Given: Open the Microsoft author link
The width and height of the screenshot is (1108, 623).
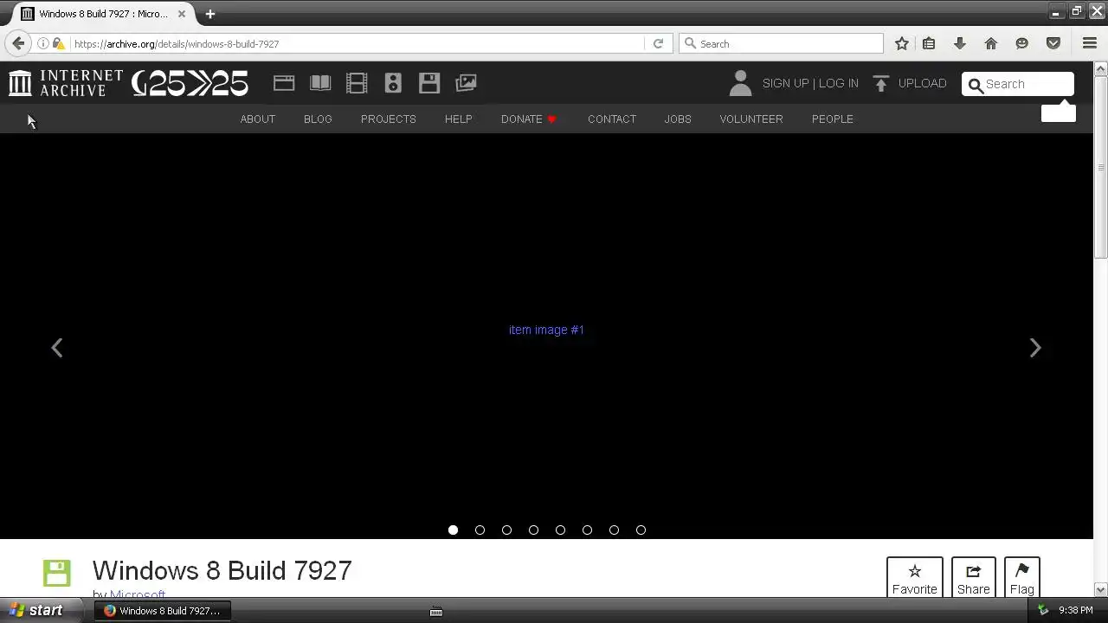Looking at the screenshot, I should [x=138, y=594].
